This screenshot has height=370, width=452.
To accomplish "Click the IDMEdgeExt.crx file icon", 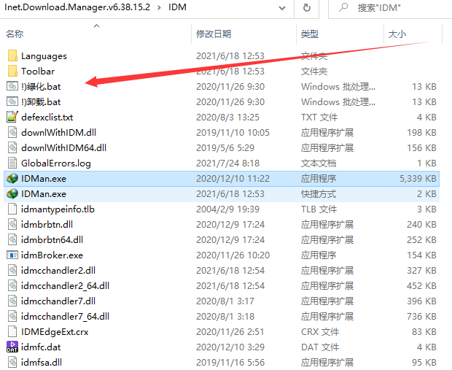I will 12,331.
